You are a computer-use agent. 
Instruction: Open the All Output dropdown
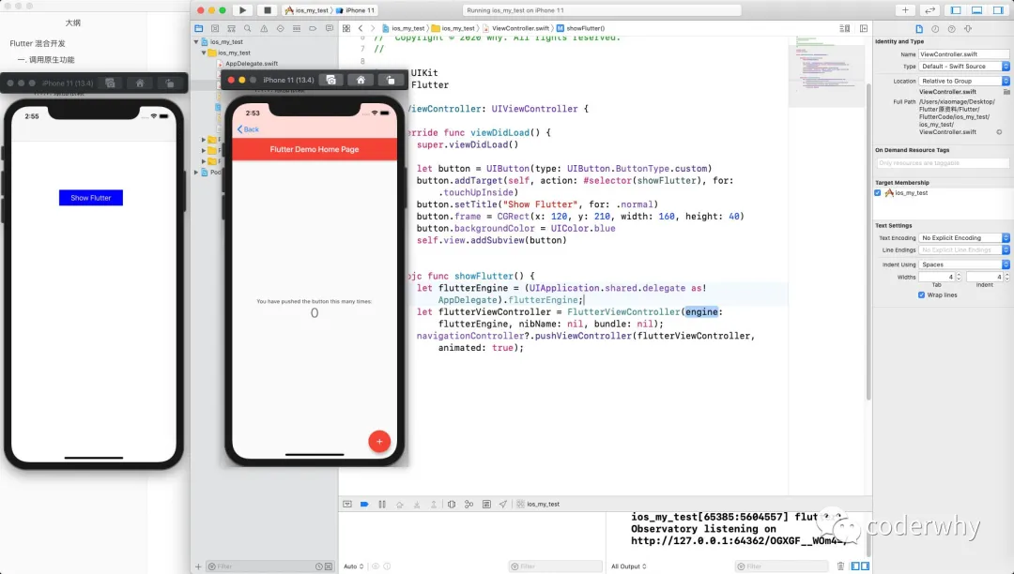coord(628,566)
